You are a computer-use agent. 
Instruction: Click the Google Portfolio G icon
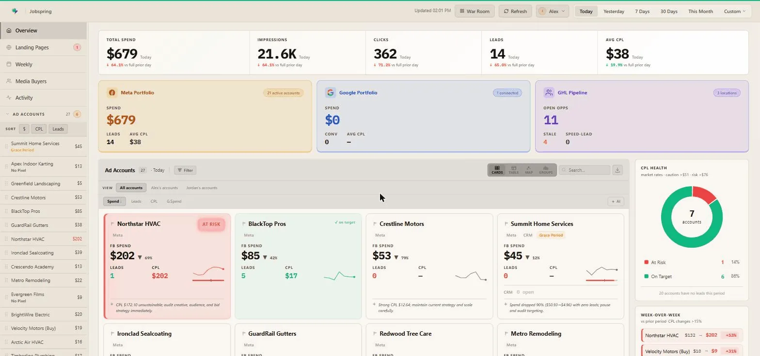click(x=331, y=93)
